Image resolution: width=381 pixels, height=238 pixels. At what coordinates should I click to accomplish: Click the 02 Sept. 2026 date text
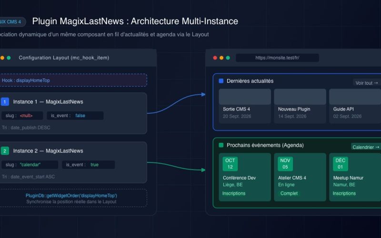point(347,116)
